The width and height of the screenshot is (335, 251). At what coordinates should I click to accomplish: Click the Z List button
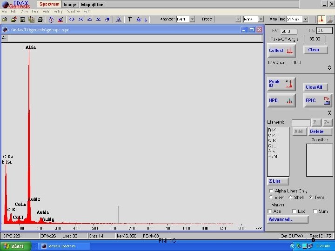tap(278, 181)
